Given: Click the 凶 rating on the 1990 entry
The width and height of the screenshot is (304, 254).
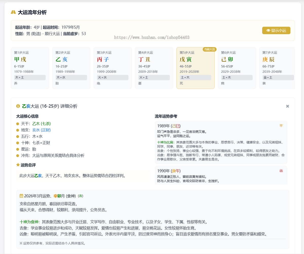Looking at the screenshot, I should pos(281,171).
